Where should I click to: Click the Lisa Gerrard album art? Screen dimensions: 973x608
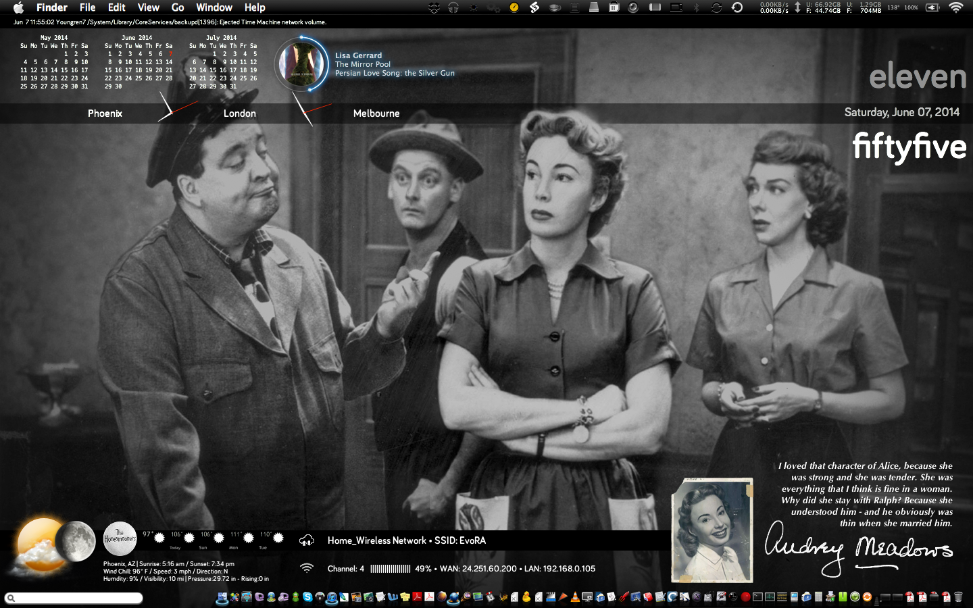pos(301,64)
